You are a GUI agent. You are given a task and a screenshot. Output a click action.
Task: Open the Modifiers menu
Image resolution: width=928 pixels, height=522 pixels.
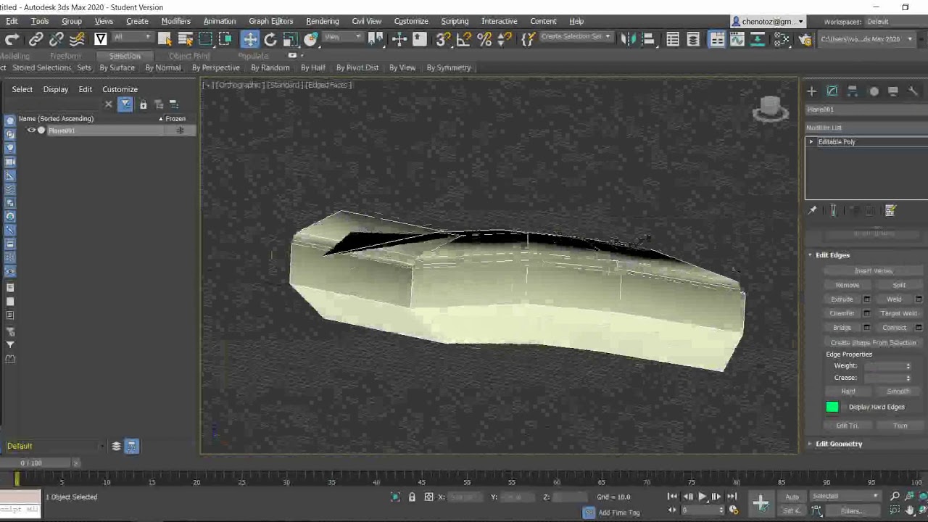click(x=175, y=21)
